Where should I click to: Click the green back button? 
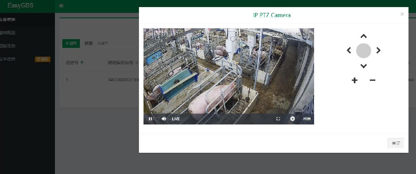pyautogui.click(x=71, y=43)
